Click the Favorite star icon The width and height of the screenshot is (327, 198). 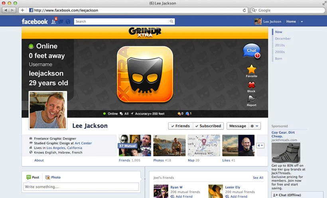[x=251, y=69]
